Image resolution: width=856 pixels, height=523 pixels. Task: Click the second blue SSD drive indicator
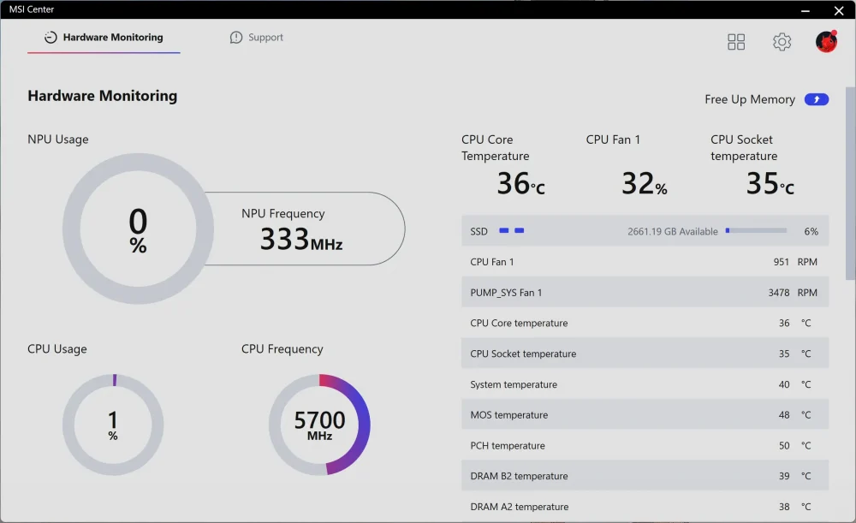tap(520, 230)
